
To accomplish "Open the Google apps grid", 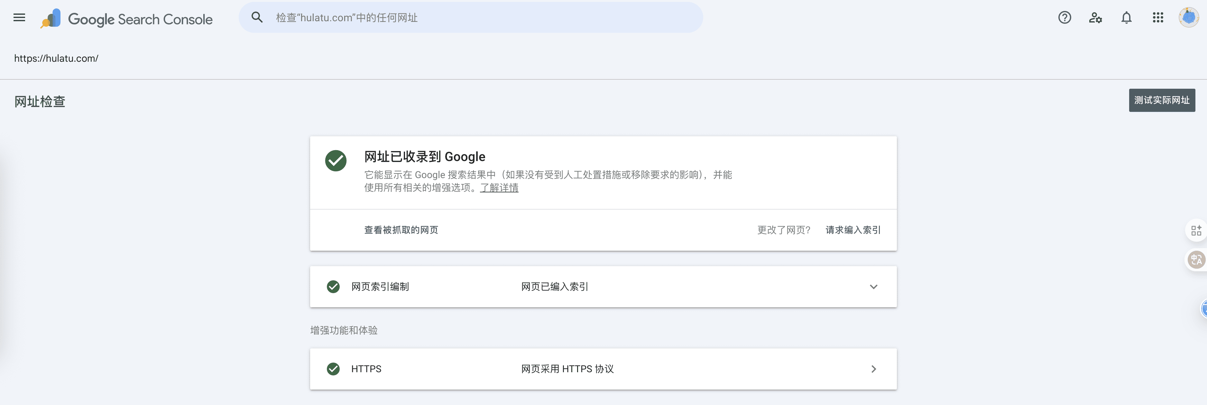I will (1158, 18).
